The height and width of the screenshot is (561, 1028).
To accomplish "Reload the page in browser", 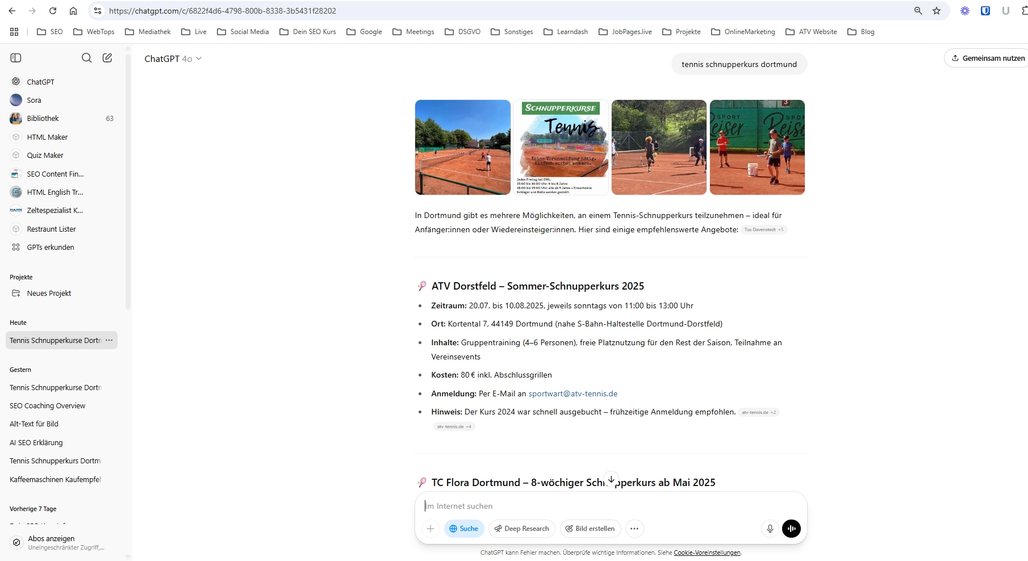I will [53, 11].
